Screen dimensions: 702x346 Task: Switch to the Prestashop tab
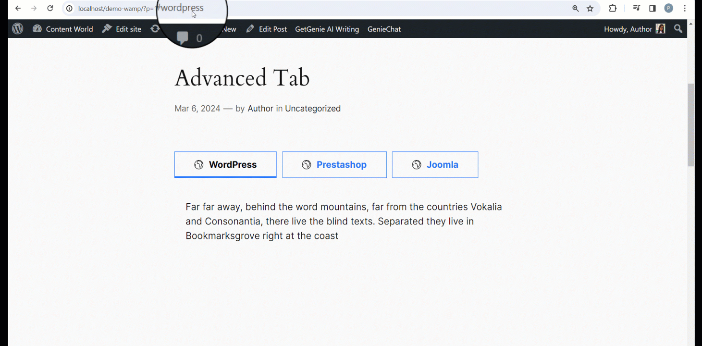[334, 164]
